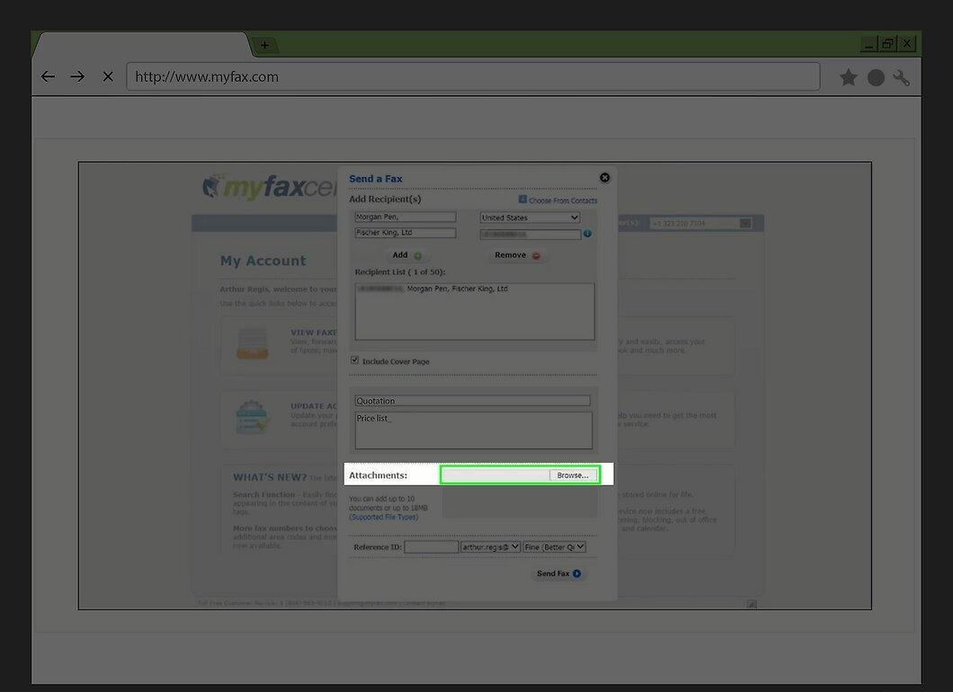Open browser settings wrench icon
953x692 pixels.
point(902,78)
